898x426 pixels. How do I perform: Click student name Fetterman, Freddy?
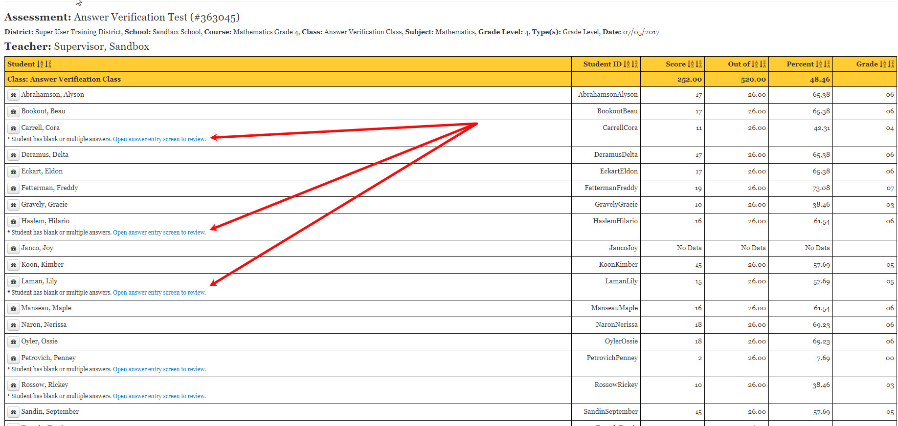click(x=49, y=188)
